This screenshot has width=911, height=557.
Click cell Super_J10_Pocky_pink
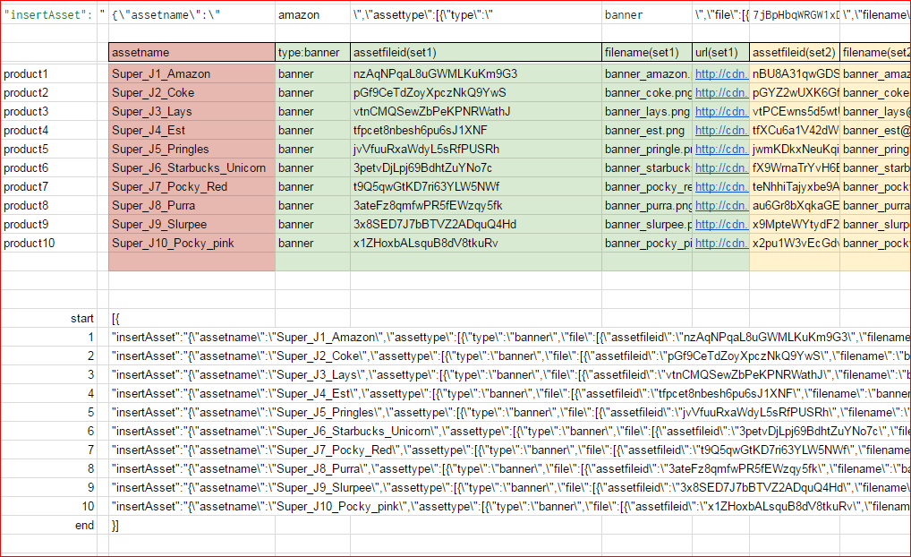(x=192, y=243)
